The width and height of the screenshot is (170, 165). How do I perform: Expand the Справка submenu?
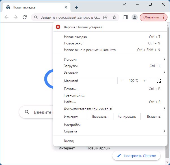[x=110, y=131]
